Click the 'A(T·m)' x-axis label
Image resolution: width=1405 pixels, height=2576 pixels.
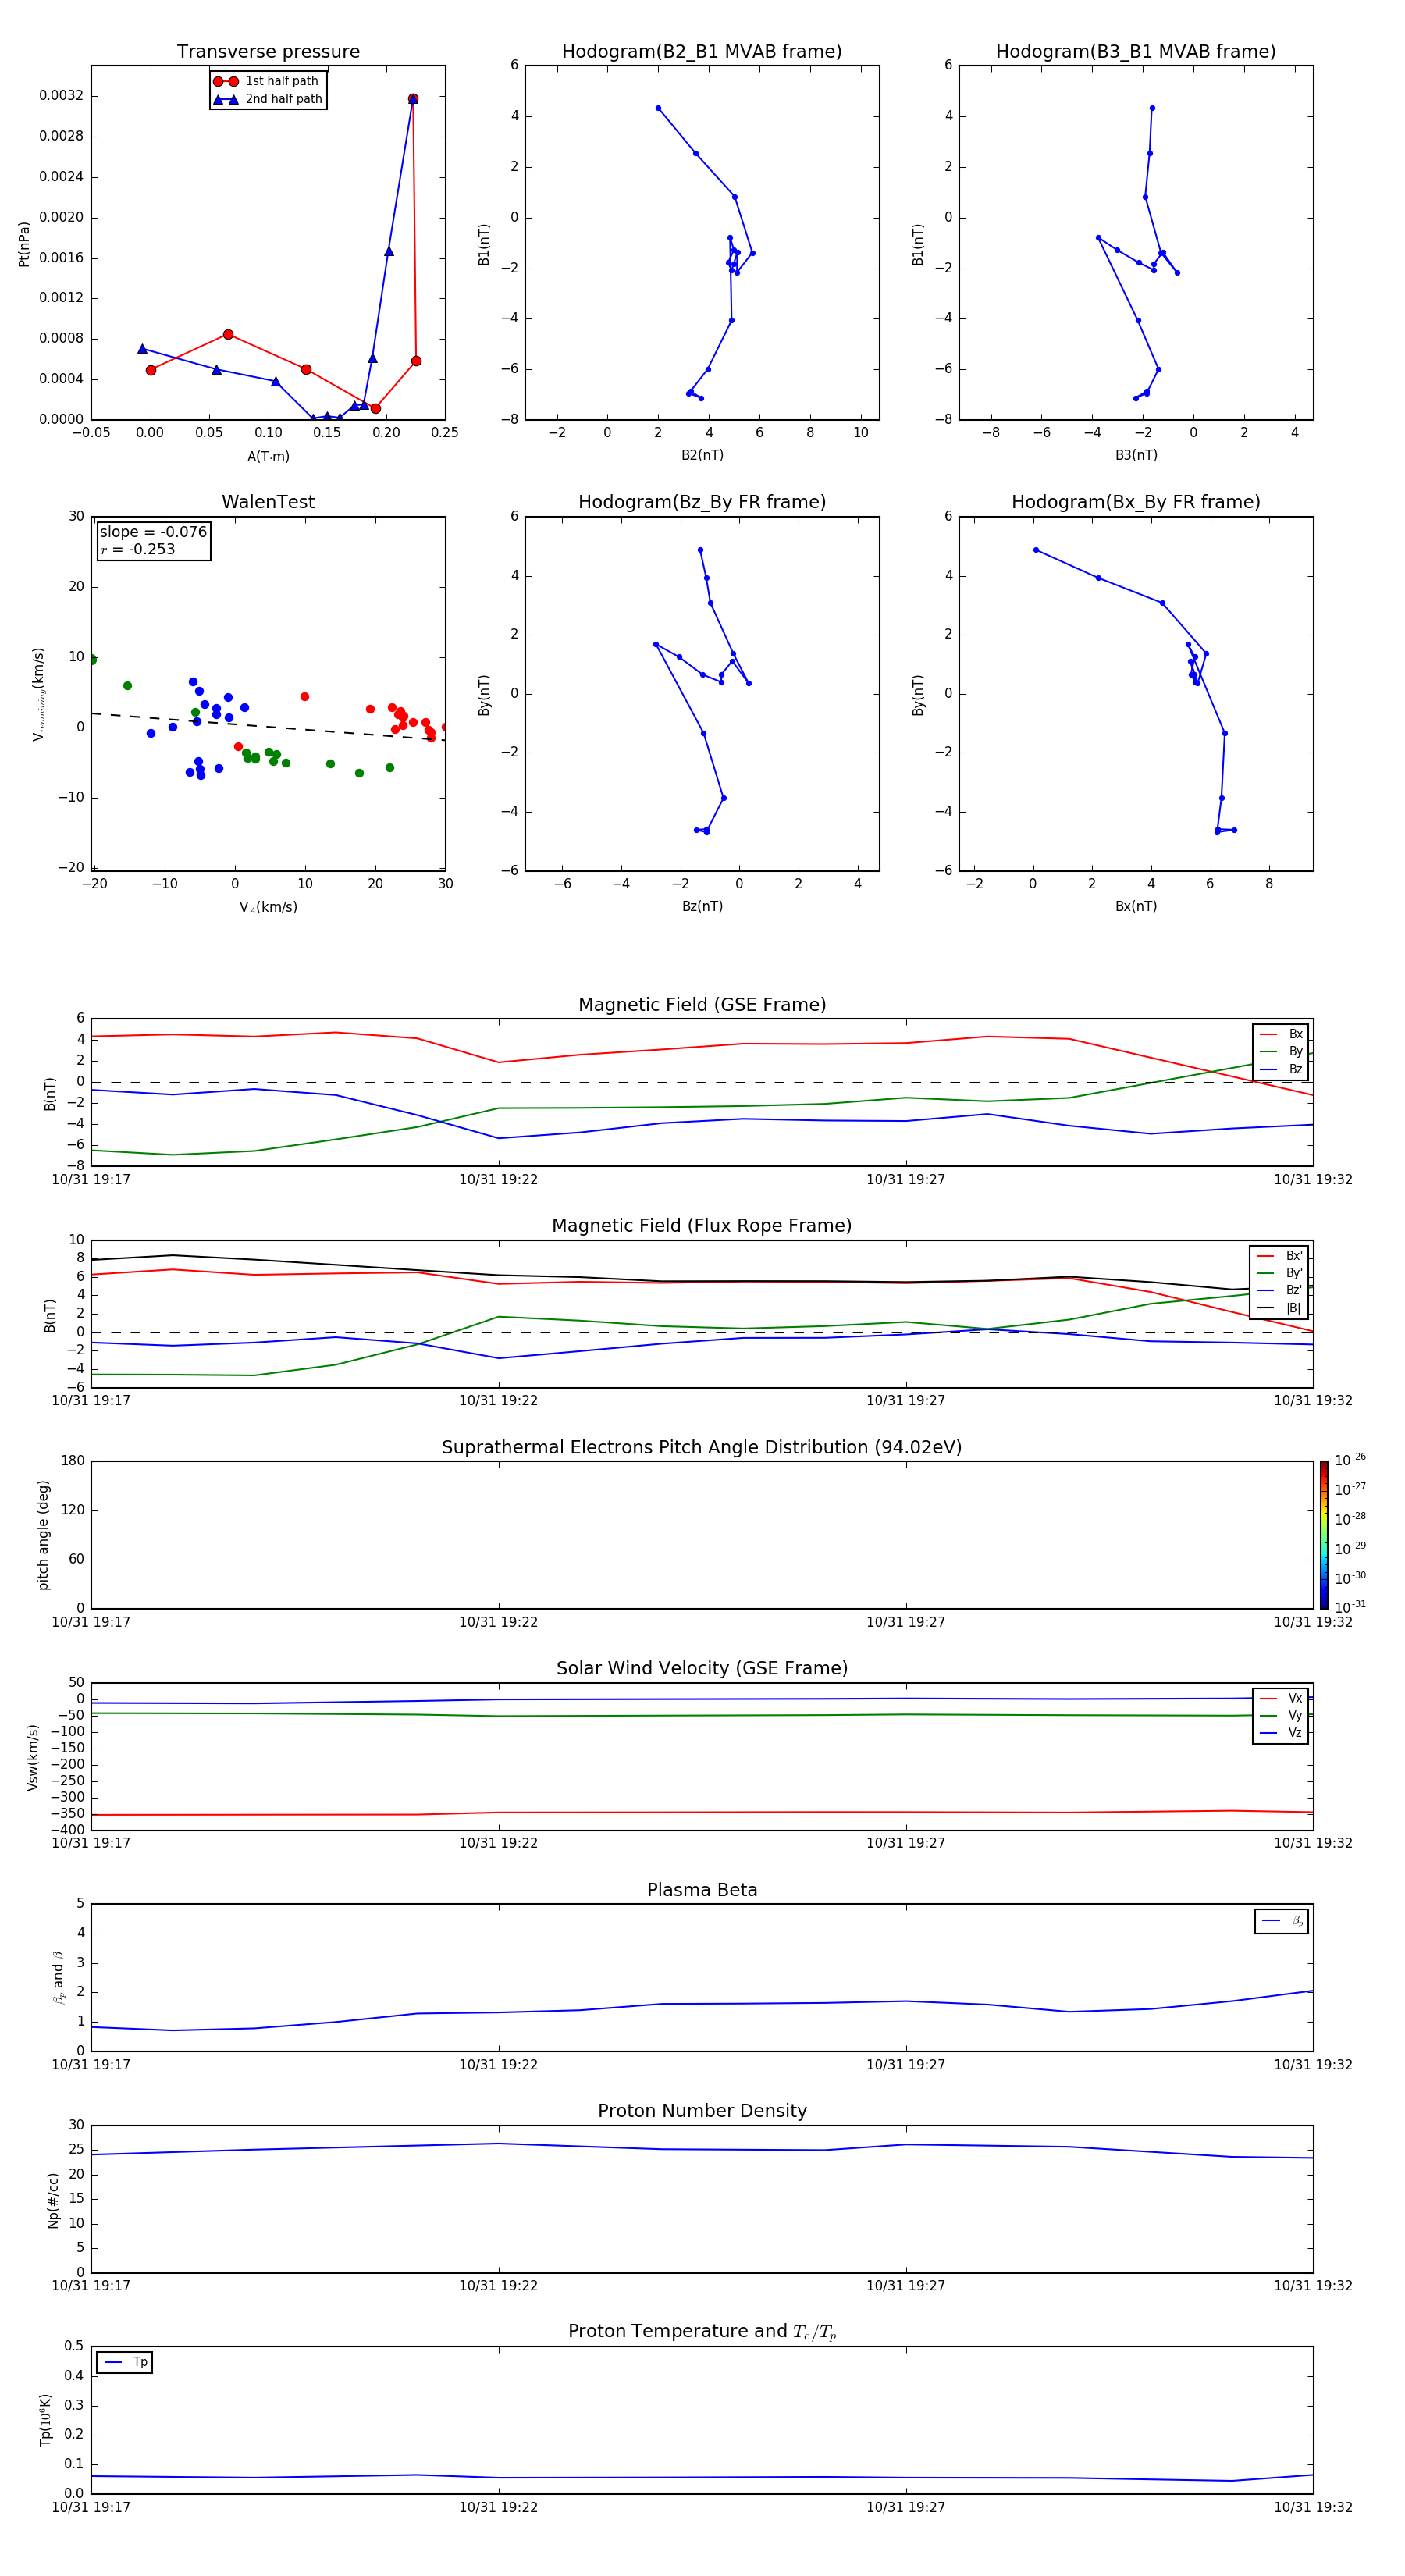(268, 457)
